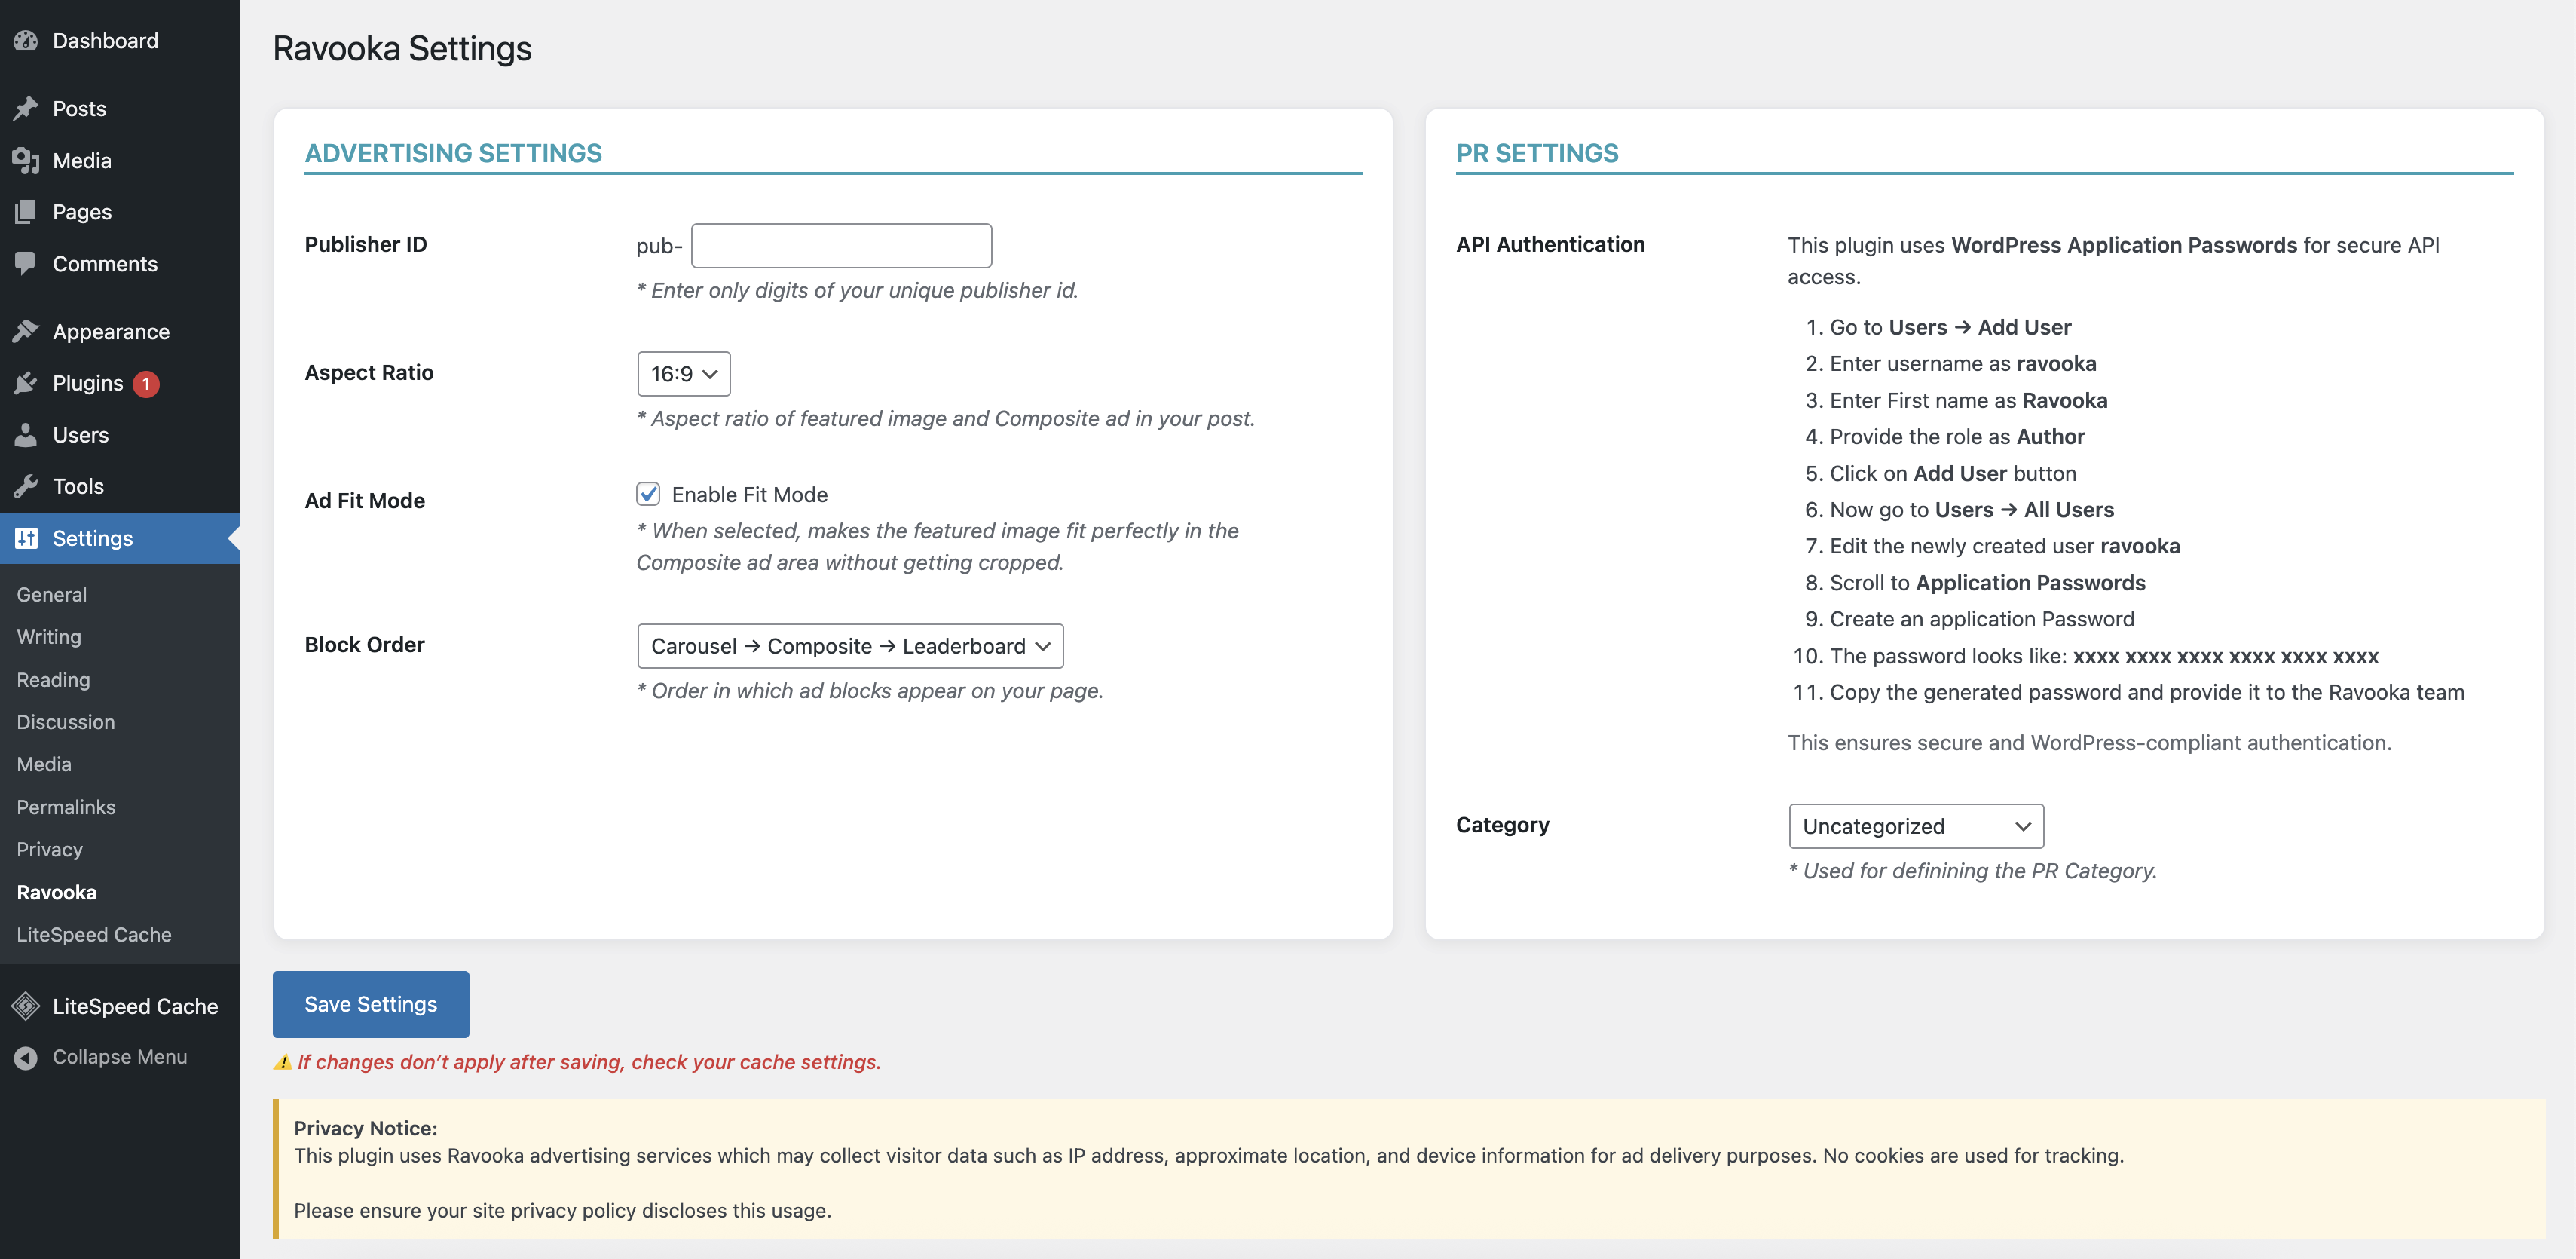Open the Permalinks settings submenu item
Screen dimensions: 2576x1259
point(66,807)
